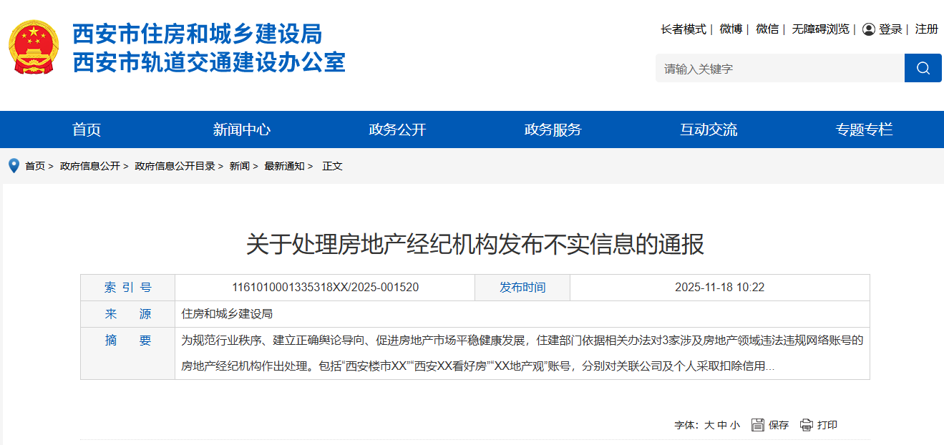This screenshot has width=944, height=445.
Task: Click the user avatar login icon
Action: coord(869,29)
